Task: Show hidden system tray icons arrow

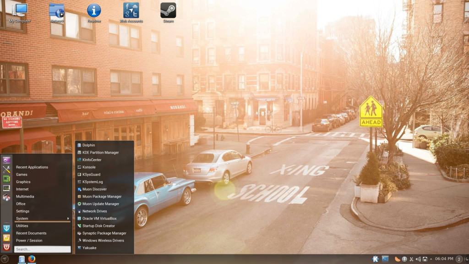Action: pos(431,259)
